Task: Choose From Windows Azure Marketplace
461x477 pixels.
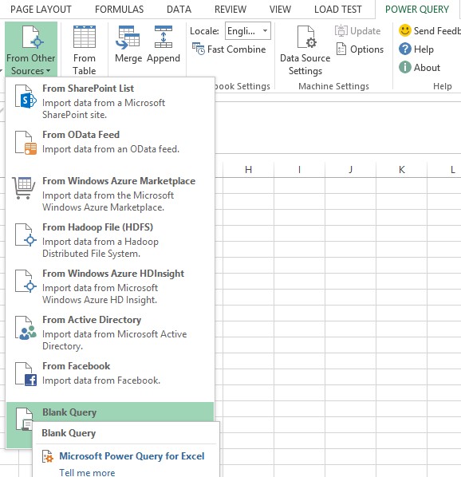Action: (110, 194)
